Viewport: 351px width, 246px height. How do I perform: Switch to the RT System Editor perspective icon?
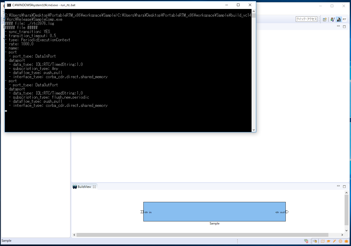pyautogui.click(x=332, y=19)
